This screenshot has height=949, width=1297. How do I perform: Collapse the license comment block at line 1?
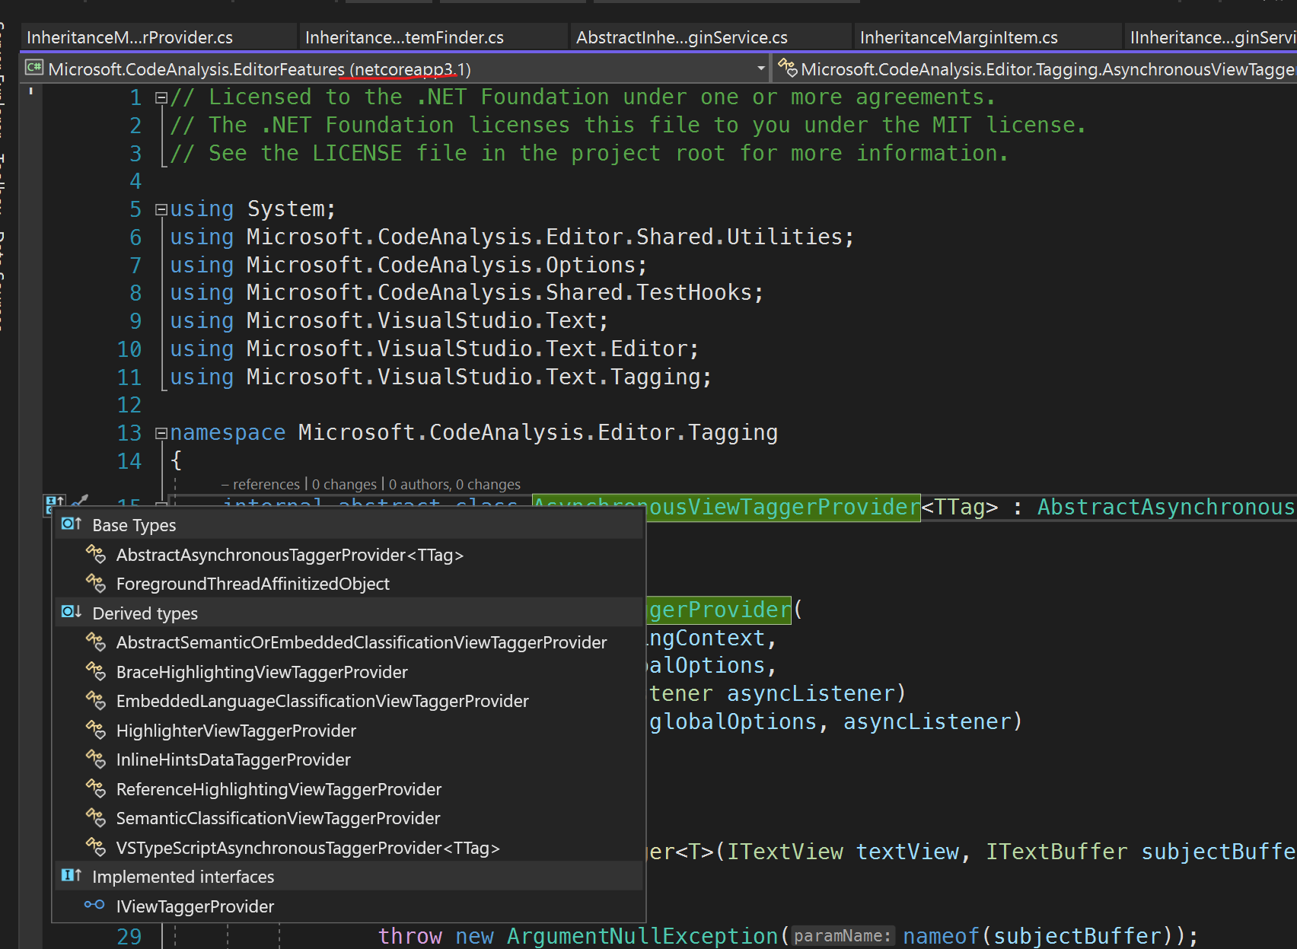(x=161, y=97)
